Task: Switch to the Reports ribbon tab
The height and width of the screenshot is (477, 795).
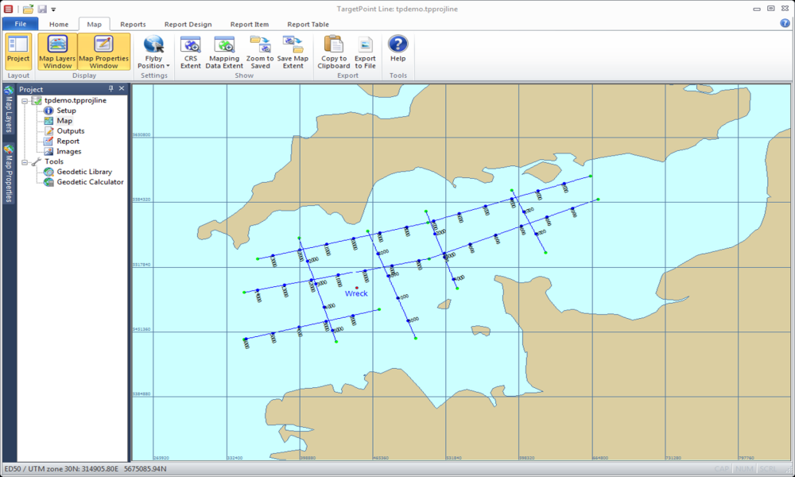Action: coord(133,25)
